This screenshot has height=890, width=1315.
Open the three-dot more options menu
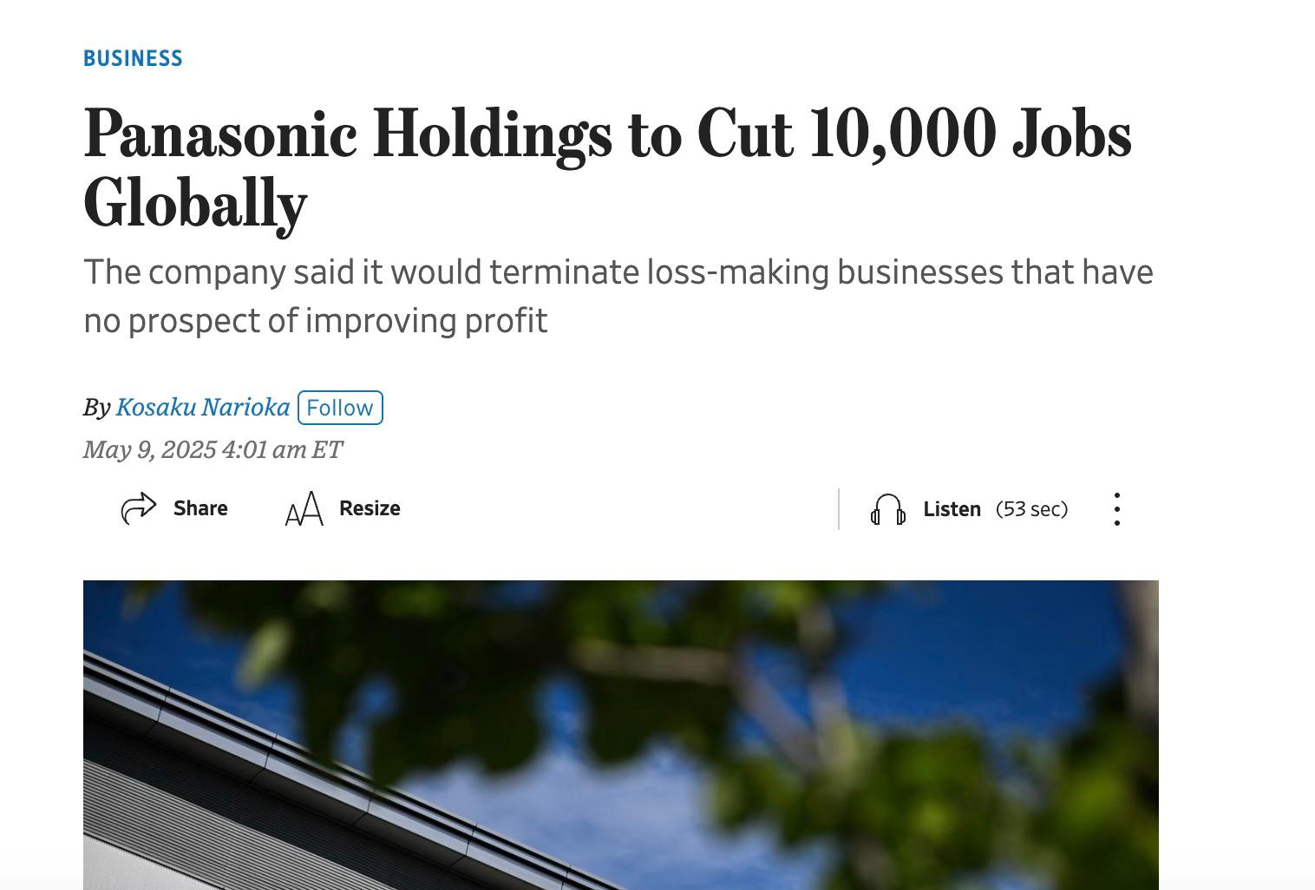[1117, 509]
